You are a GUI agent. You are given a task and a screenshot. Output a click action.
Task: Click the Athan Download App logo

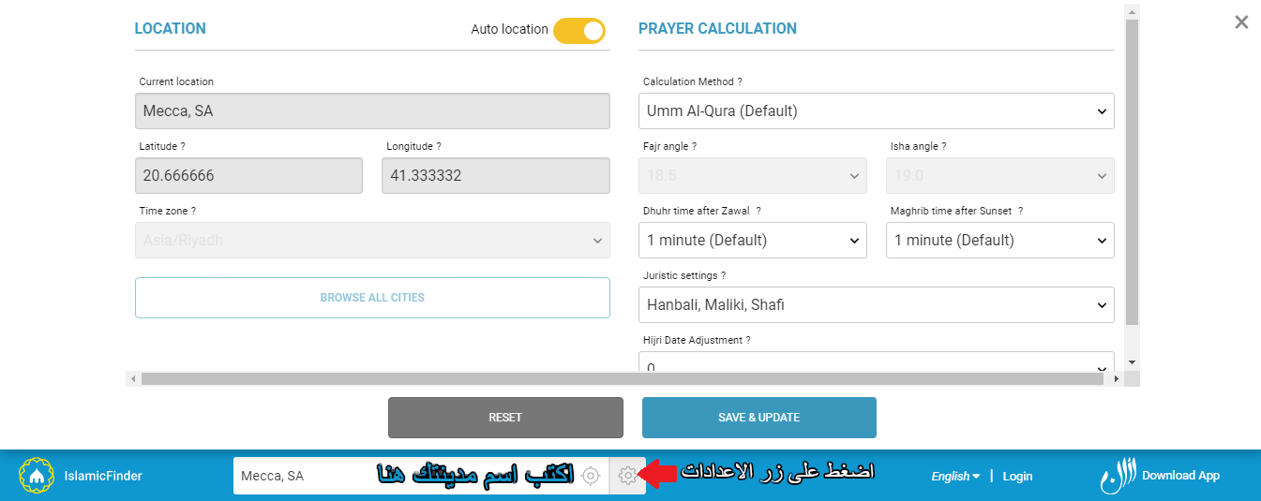[x=1160, y=476]
